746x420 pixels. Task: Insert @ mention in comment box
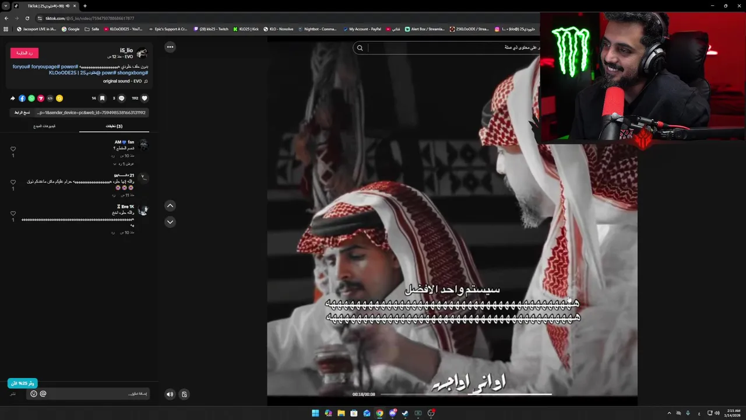click(43, 394)
